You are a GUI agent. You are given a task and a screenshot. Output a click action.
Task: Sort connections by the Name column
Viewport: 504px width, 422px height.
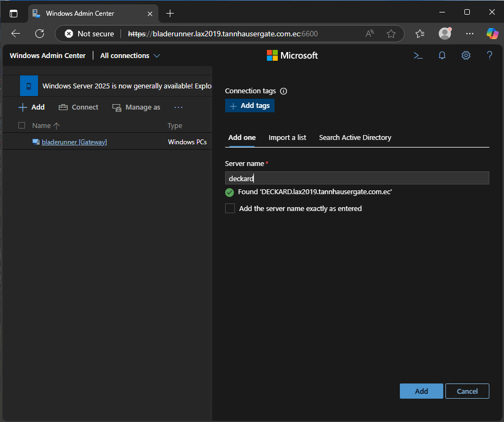click(x=41, y=125)
